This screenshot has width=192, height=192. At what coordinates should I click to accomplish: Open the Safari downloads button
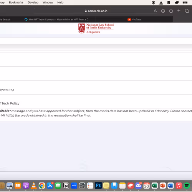pyautogui.click(x=163, y=11)
